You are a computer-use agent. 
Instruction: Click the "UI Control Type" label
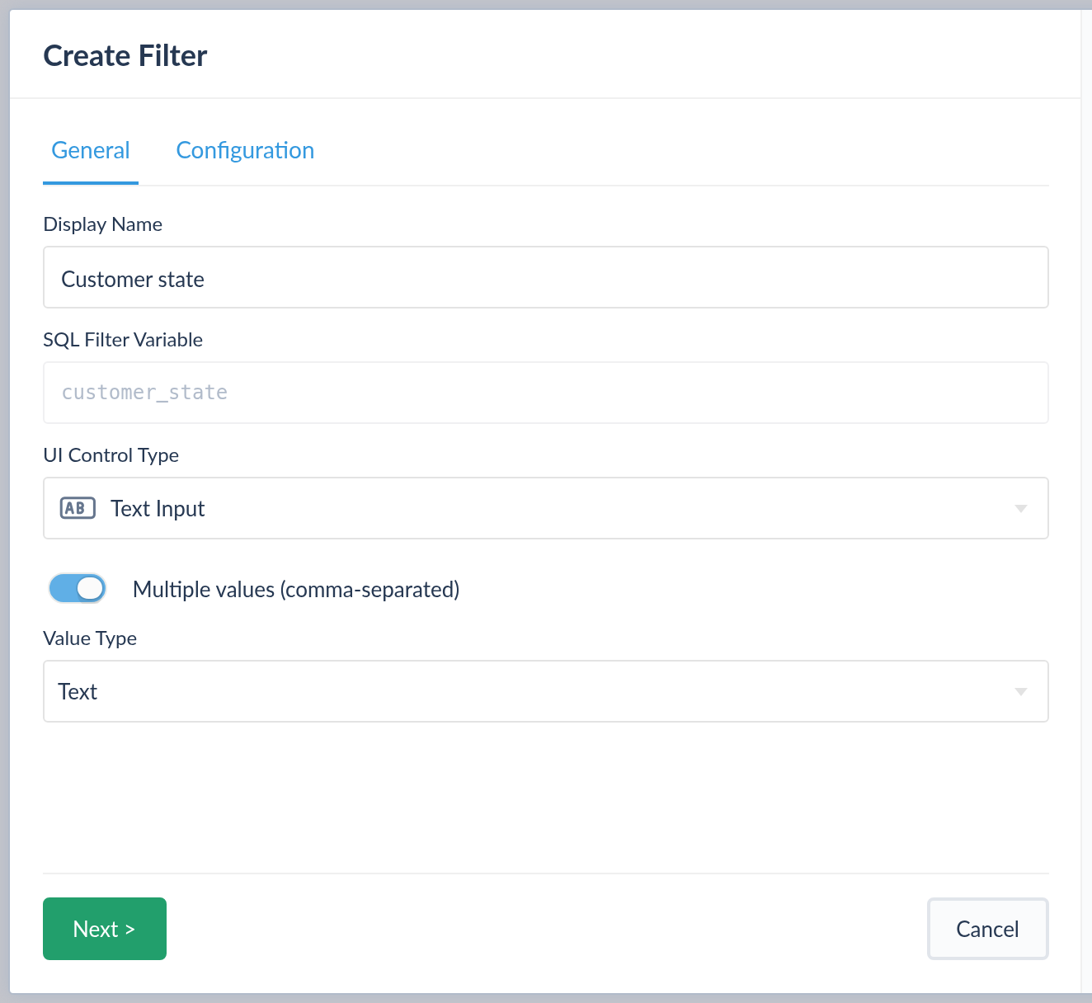coord(111,455)
